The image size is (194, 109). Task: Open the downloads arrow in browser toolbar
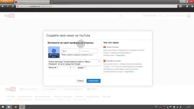coord(187,6)
